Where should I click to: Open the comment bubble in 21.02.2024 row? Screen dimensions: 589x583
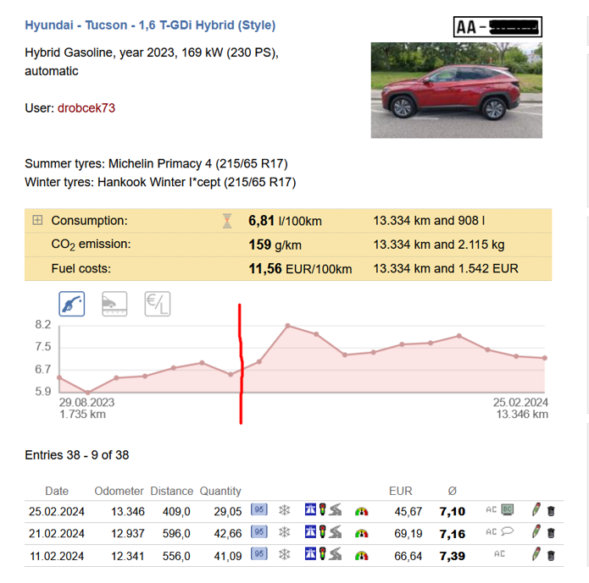point(507,531)
